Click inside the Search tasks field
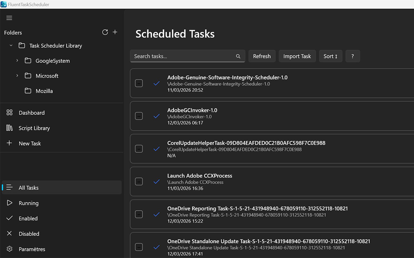This screenshot has height=258, width=414. (179, 56)
